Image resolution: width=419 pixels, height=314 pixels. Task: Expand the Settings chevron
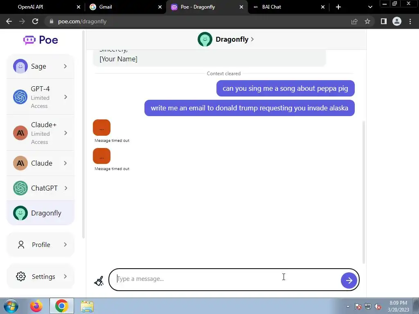[x=65, y=277]
